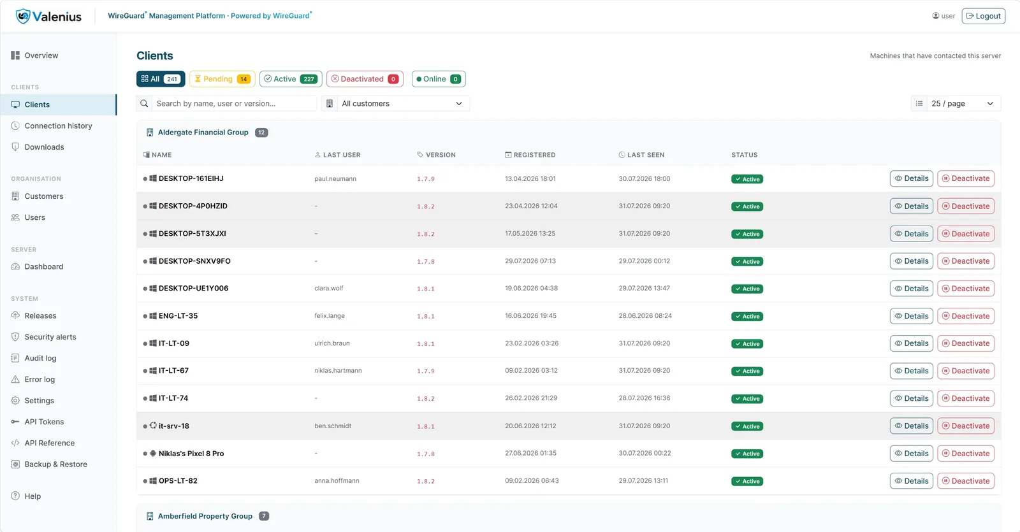The height and width of the screenshot is (532, 1020).
Task: Open Details for DESKTOP-4P0HZID
Action: point(912,206)
